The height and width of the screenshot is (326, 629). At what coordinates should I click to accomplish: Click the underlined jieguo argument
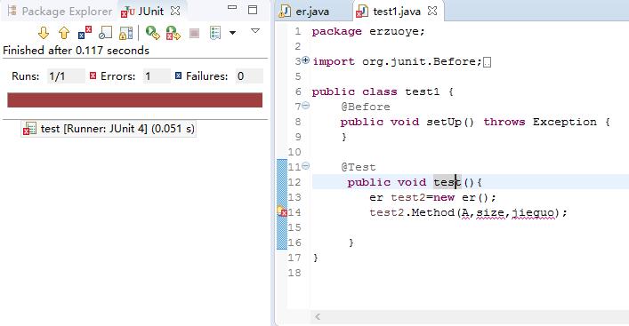coord(533,212)
